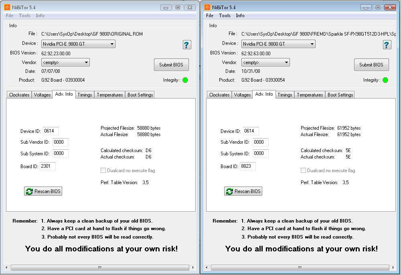Image resolution: width=401 pixels, height=275 pixels.
Task: Open Temperatures tab in left window
Action: pos(110,95)
